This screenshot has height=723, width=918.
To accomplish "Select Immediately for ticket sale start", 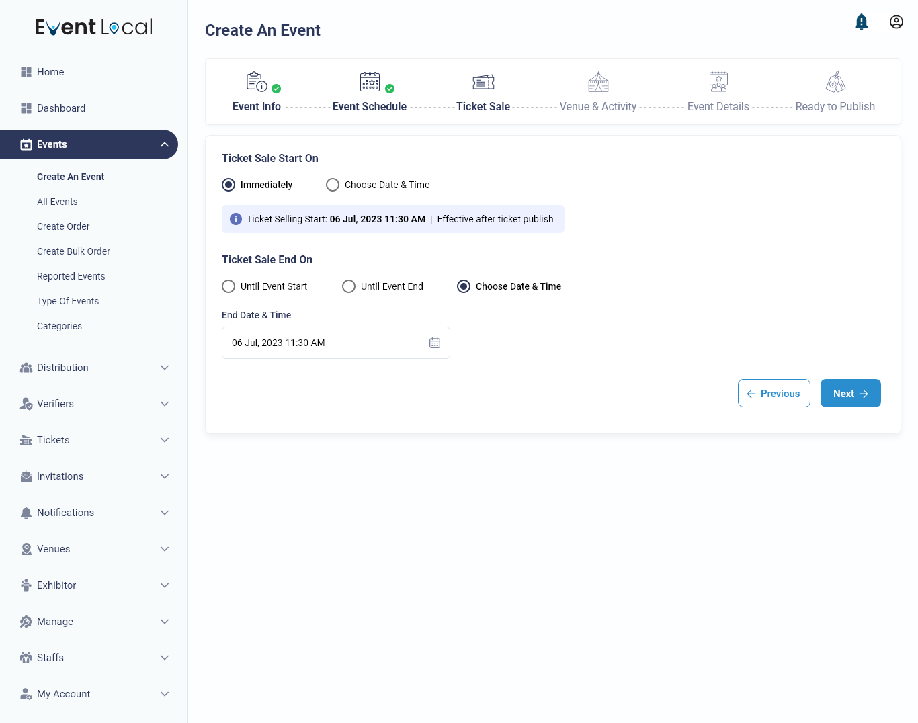I will [x=228, y=184].
